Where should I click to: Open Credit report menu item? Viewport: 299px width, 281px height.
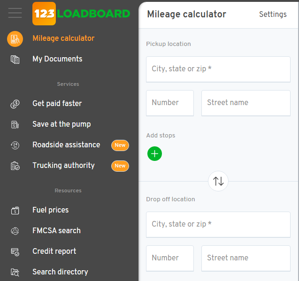pos(54,251)
